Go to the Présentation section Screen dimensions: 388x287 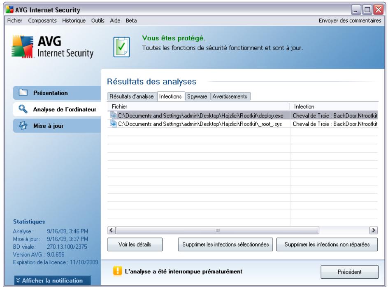tap(57, 93)
